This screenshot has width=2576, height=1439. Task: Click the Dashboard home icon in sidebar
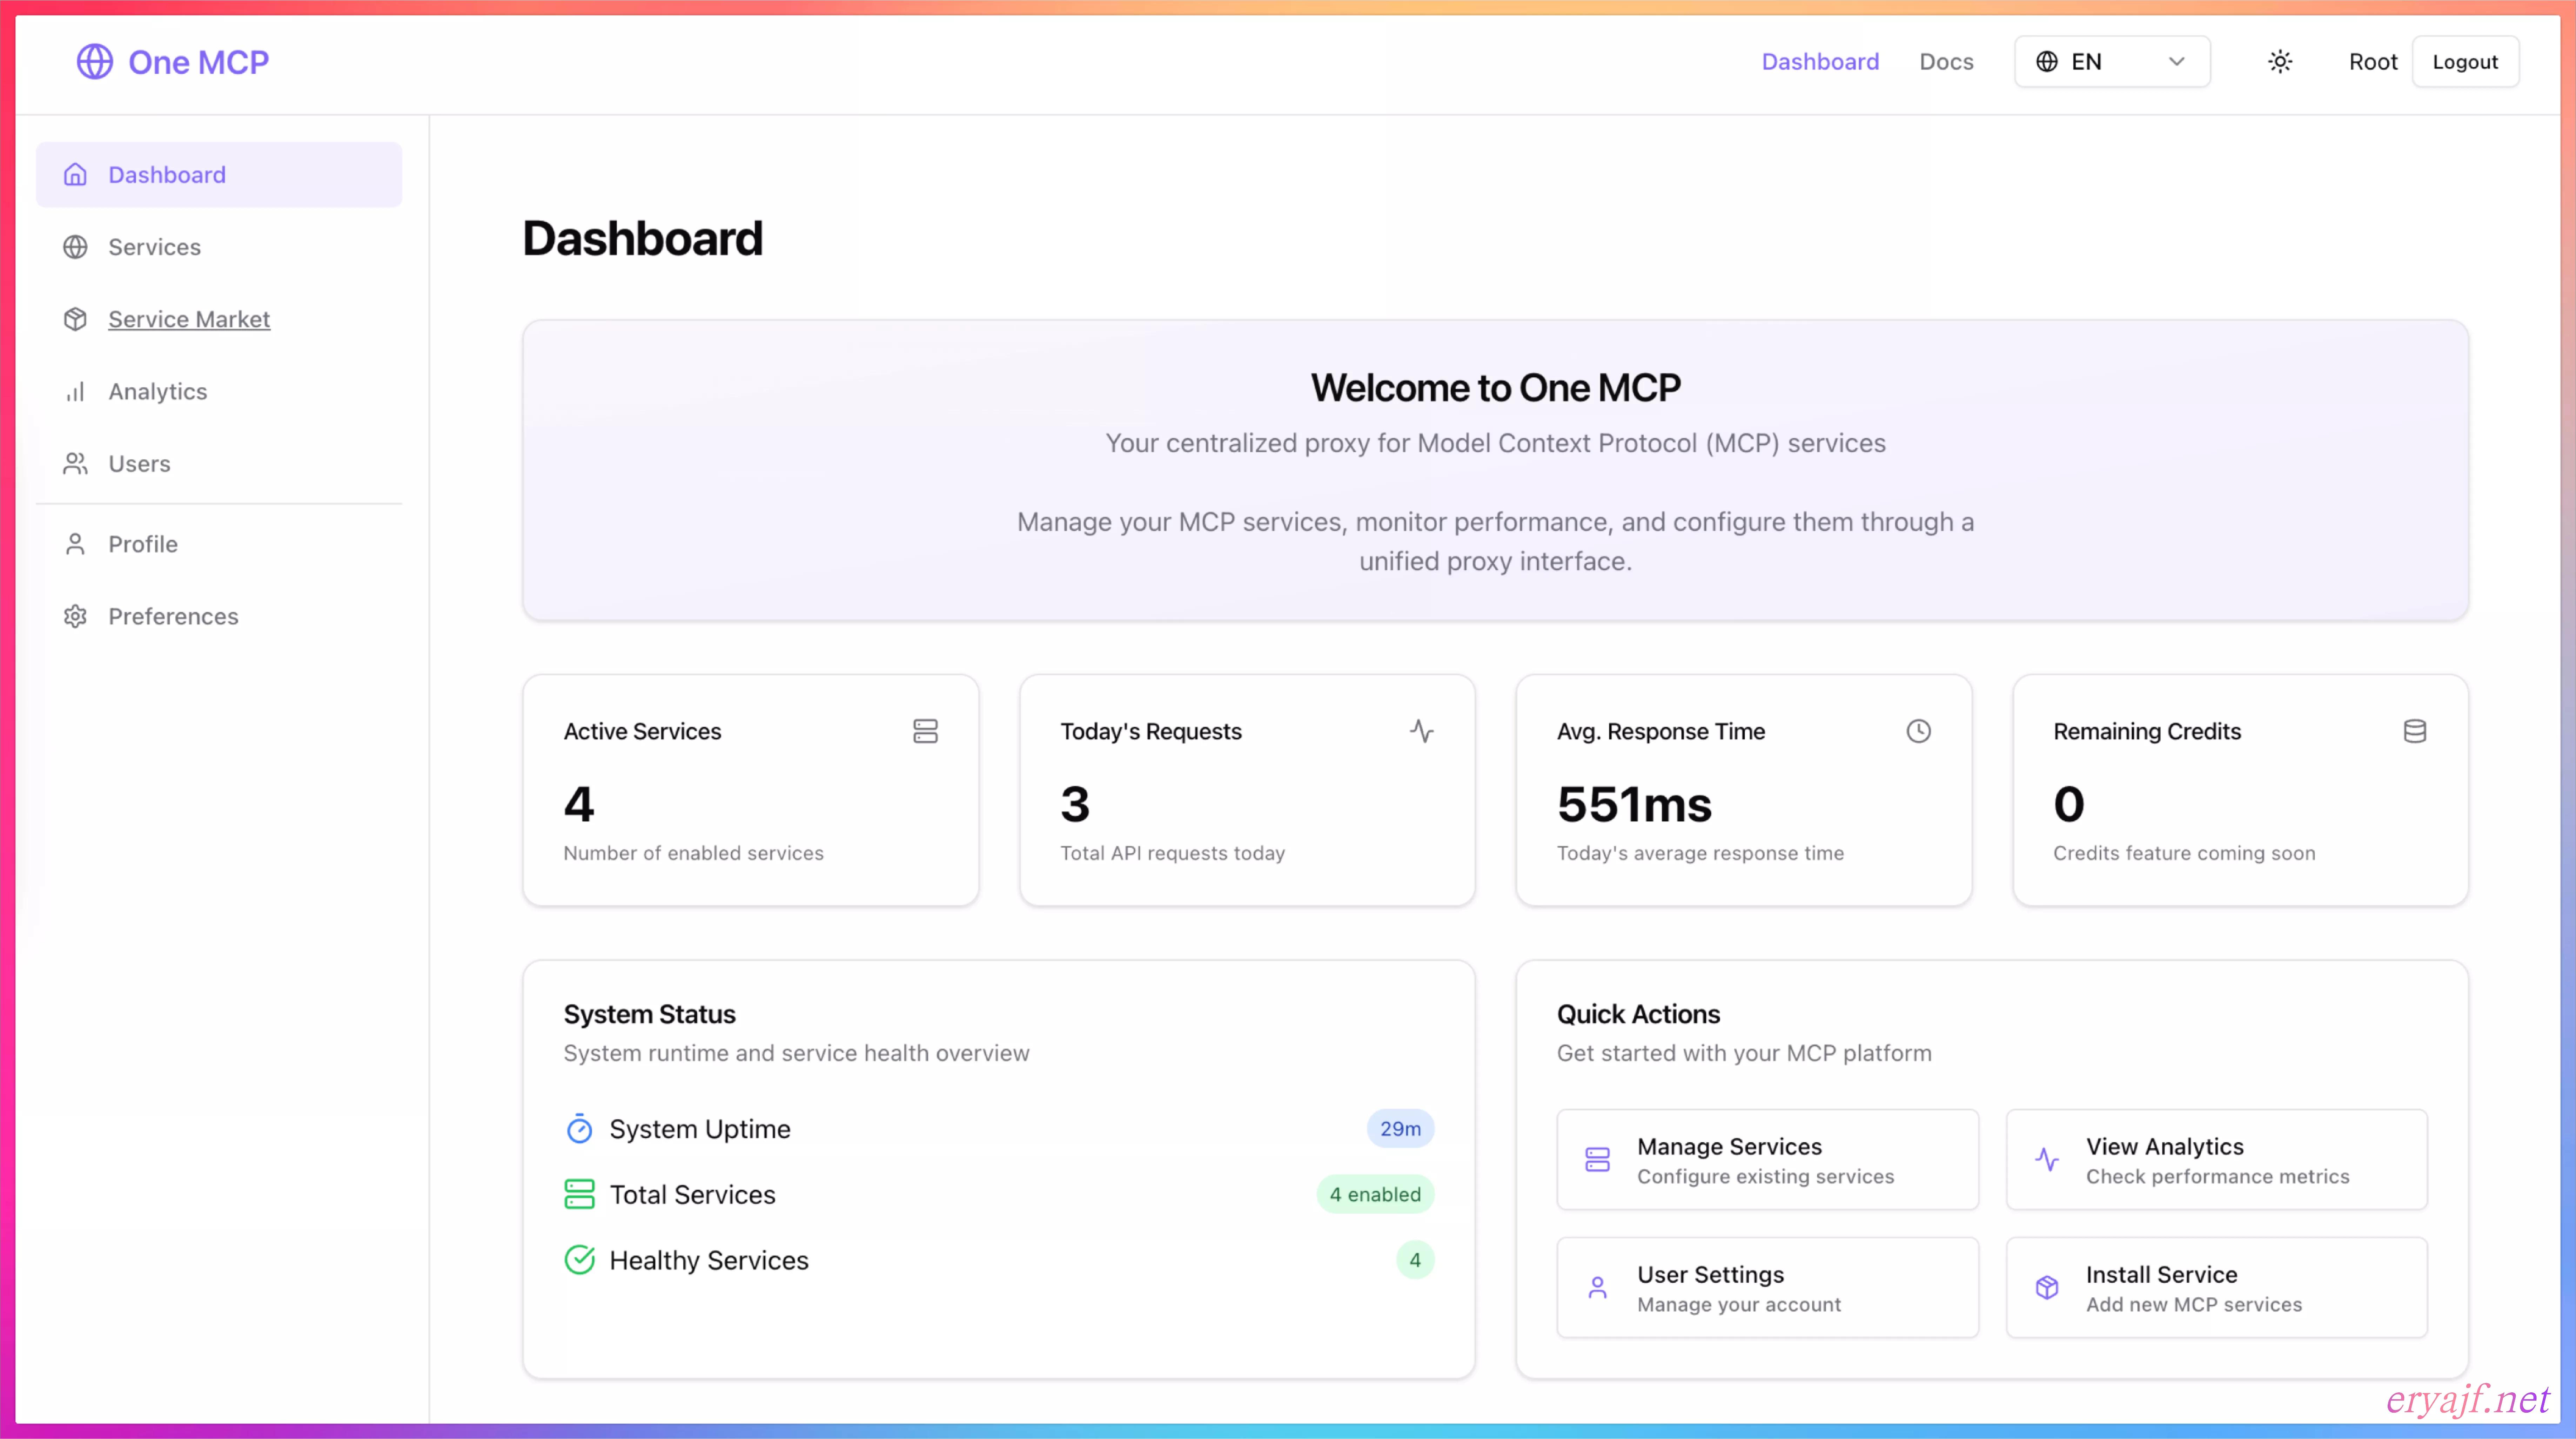click(x=75, y=175)
